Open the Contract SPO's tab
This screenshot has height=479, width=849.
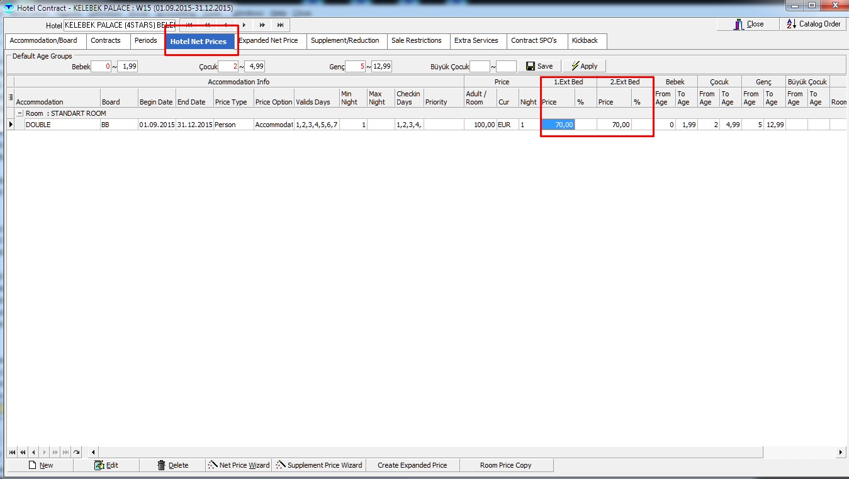pos(534,40)
